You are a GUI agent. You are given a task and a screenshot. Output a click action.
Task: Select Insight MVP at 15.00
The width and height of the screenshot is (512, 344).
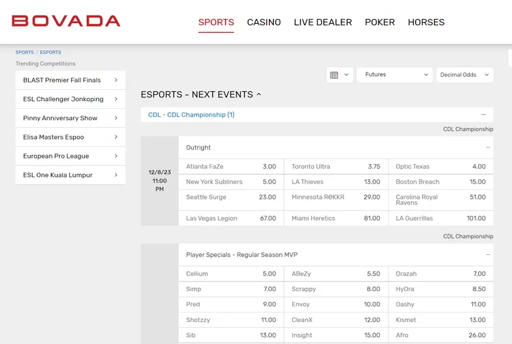coord(336,335)
